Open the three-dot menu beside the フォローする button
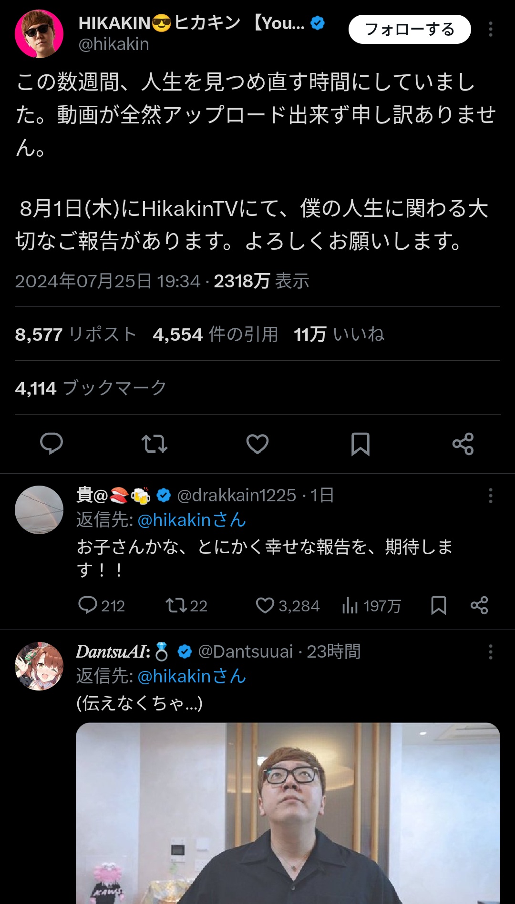The image size is (515, 904). (x=490, y=30)
